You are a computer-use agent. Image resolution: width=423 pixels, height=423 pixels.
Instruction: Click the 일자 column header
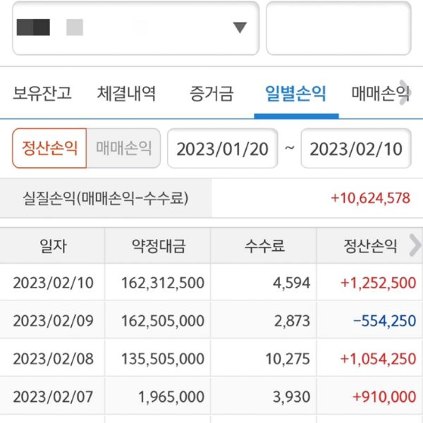coord(53,246)
